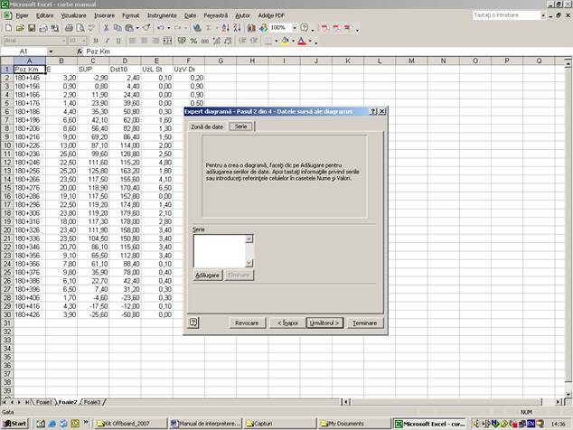Click the Windows Start button
Image resolution: width=573 pixels, height=430 pixels.
tap(15, 423)
